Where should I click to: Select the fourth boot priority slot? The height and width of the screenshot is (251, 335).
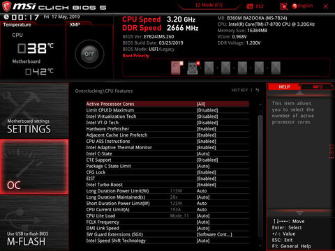pyautogui.click(x=225, y=68)
